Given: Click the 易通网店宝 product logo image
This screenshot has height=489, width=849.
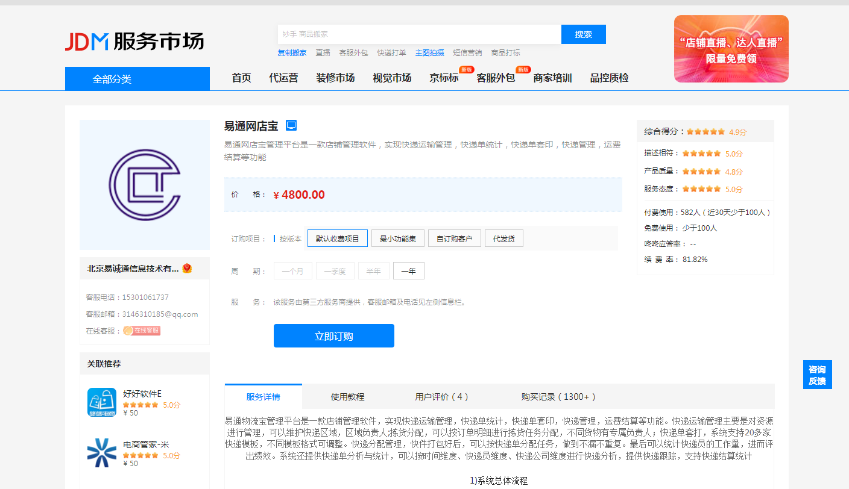Looking at the screenshot, I should click(145, 184).
